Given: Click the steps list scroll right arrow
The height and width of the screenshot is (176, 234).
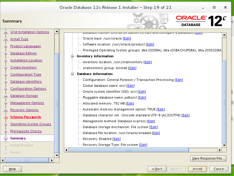Looking at the screenshot, I should (52, 160).
